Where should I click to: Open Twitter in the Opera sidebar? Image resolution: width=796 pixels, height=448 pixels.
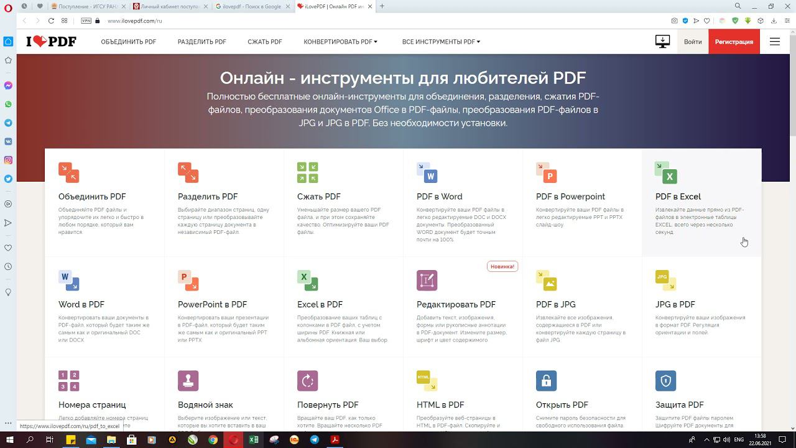8,179
